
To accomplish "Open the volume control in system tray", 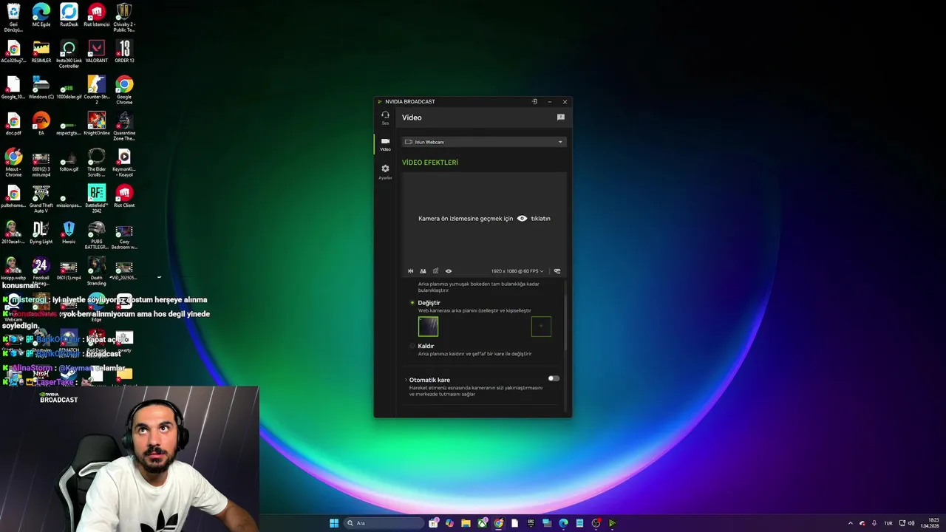I will (911, 523).
